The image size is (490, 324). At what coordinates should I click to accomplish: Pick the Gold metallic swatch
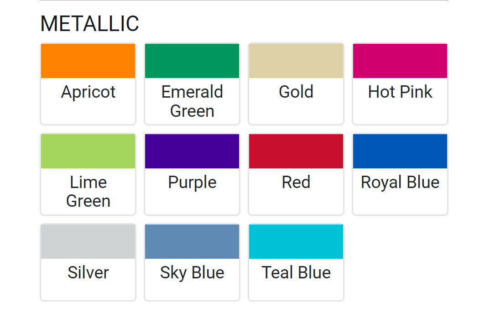click(296, 61)
